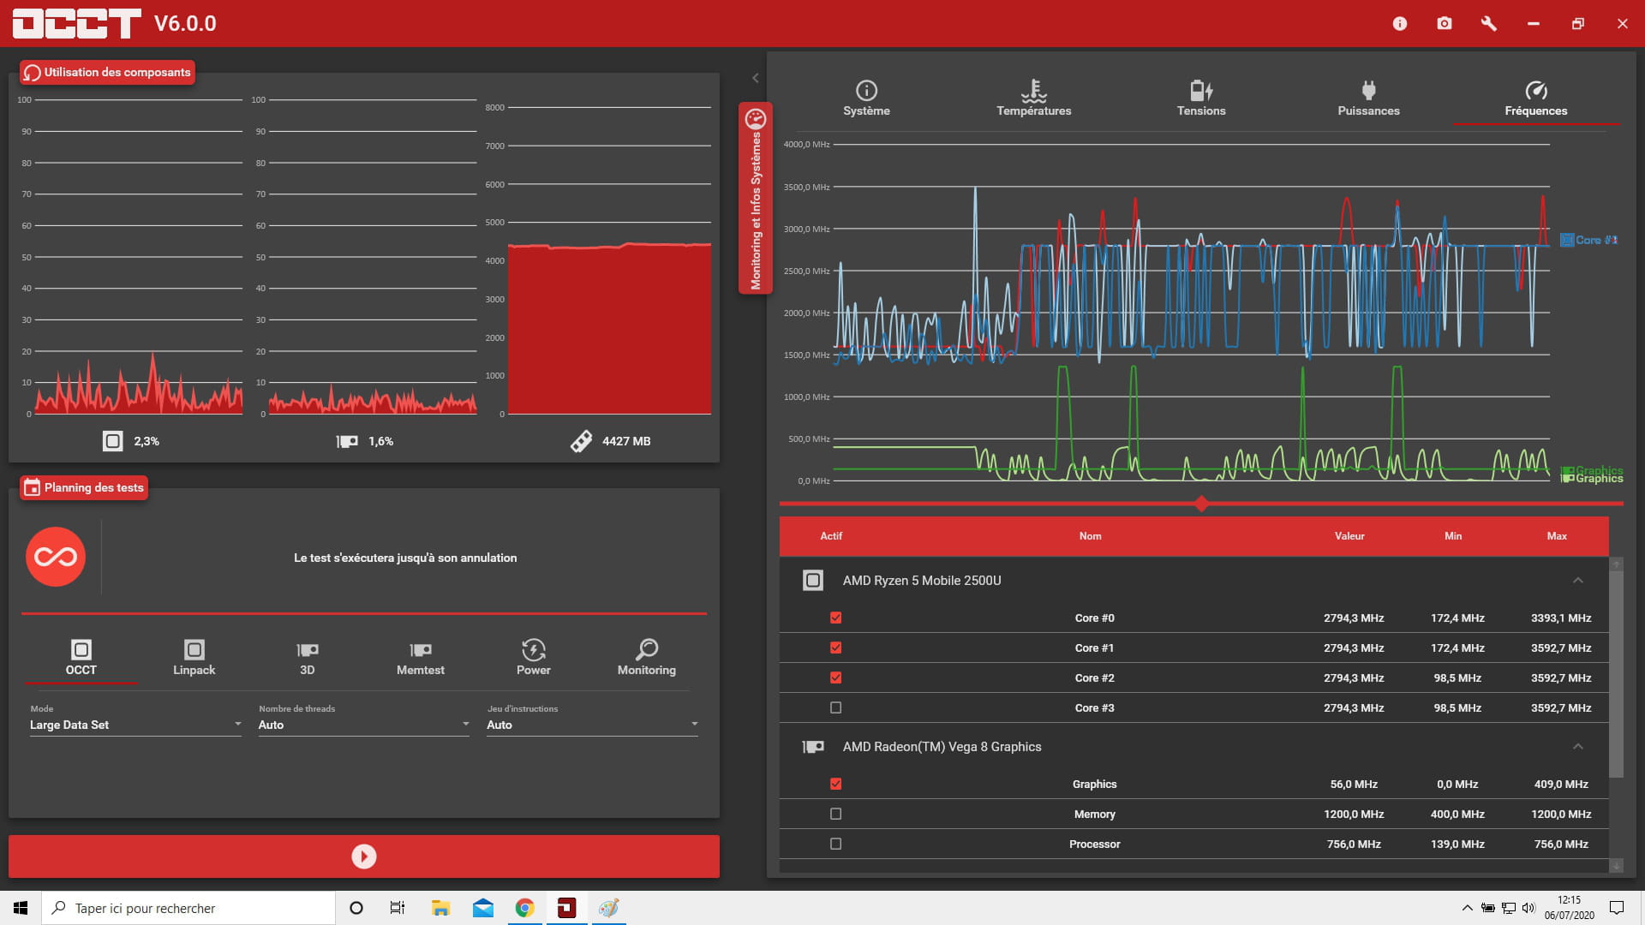
Task: Switch to Puissances tab
Action: point(1368,98)
